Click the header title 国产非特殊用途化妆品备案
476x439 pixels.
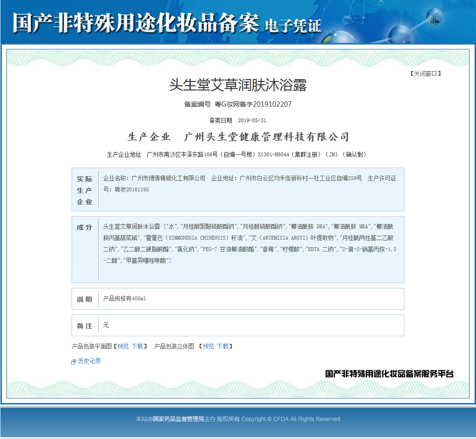(x=136, y=23)
